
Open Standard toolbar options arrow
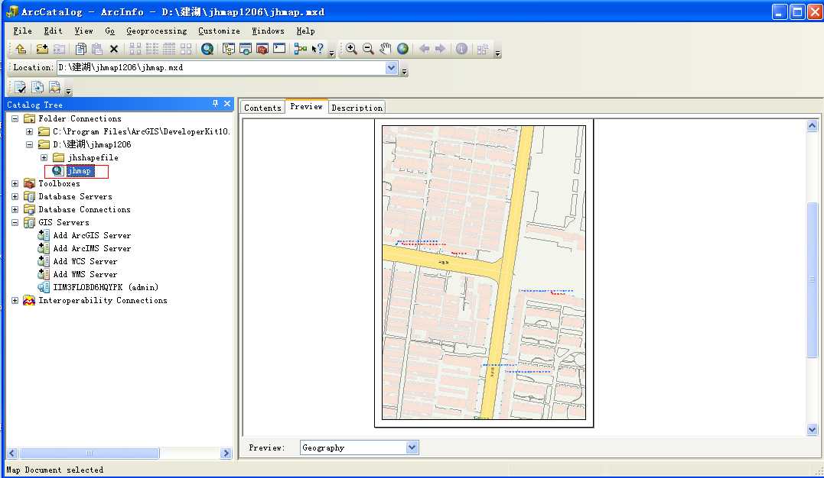(x=331, y=53)
